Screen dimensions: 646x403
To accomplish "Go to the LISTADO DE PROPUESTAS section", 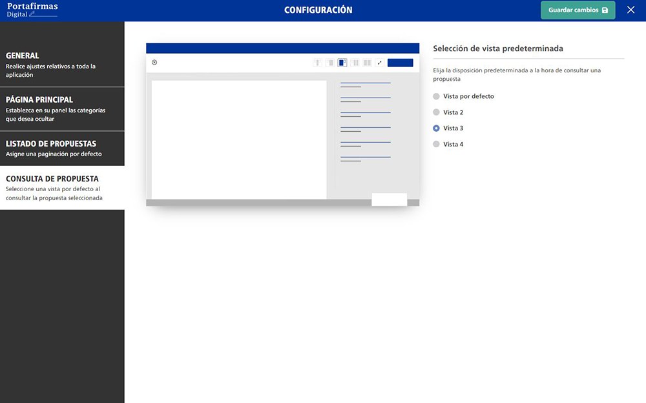I will pos(62,149).
